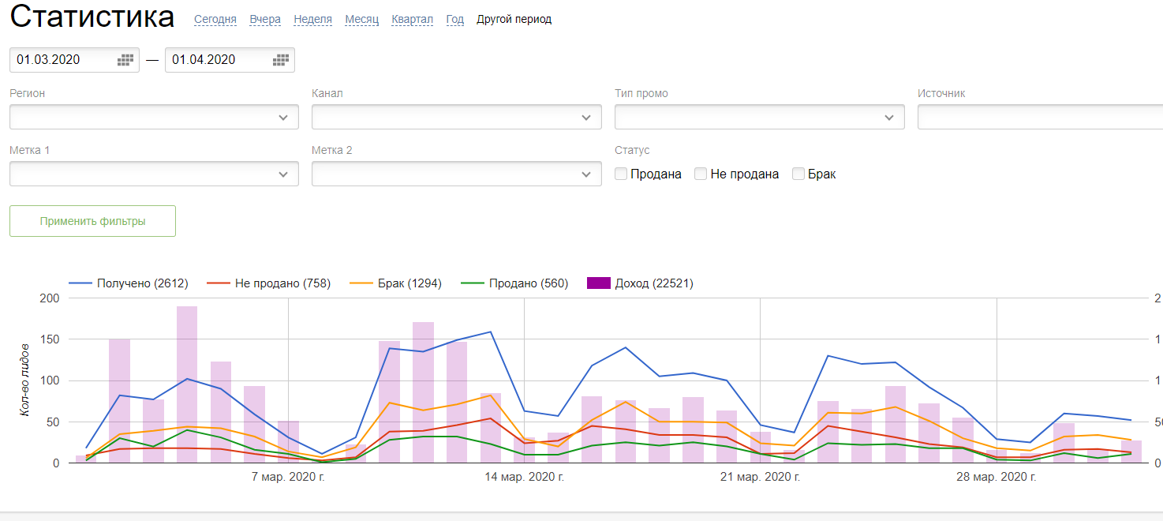1163x521 pixels.
Task: Show statistics for Месяц
Action: click(361, 20)
